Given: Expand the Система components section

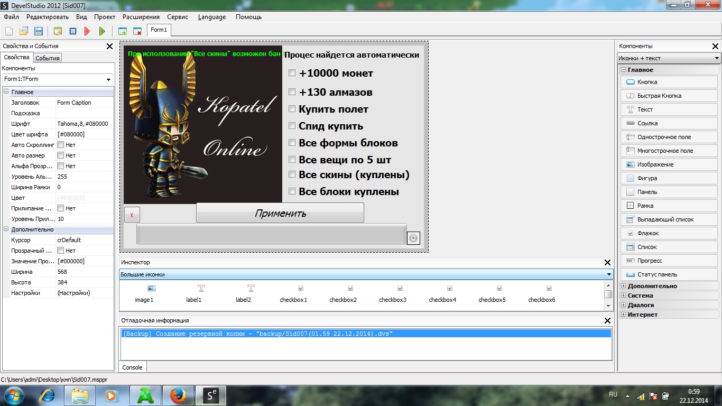Looking at the screenshot, I should [x=624, y=296].
